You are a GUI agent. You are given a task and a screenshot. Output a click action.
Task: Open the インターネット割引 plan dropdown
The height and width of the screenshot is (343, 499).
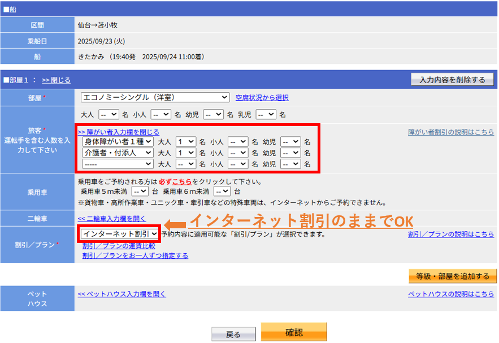(119, 233)
